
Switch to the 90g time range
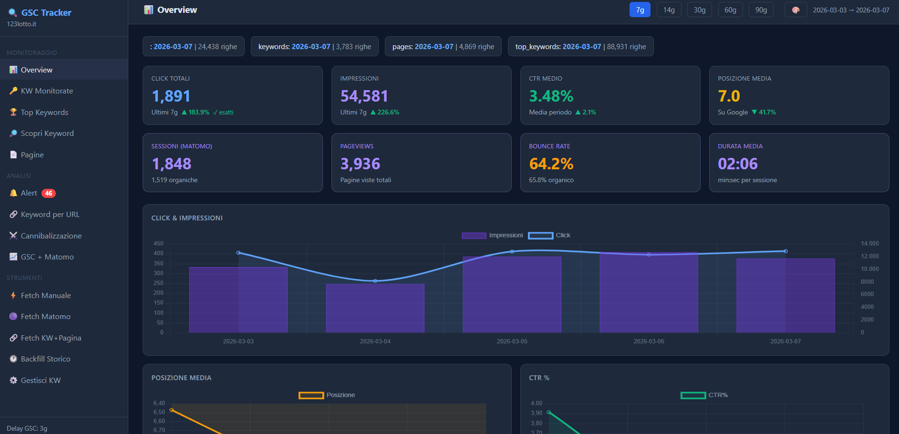761,10
